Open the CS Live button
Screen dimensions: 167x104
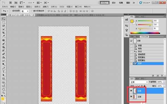(145, 3)
